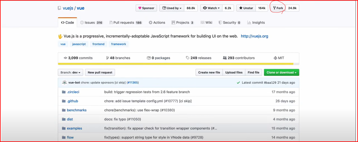This screenshot has height=142, width=358.
Task: Switch to the Insights tab
Action: [x=256, y=23]
